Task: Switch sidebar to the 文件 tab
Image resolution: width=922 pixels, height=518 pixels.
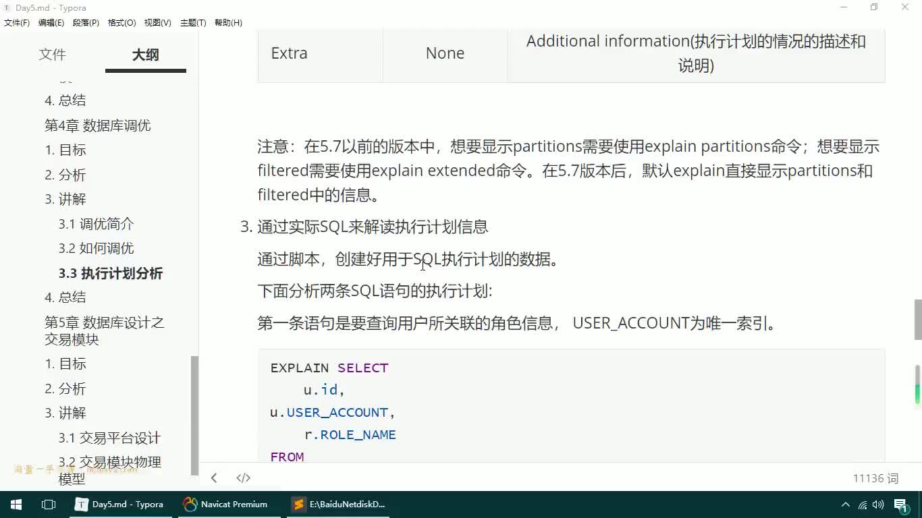Action: (53, 55)
